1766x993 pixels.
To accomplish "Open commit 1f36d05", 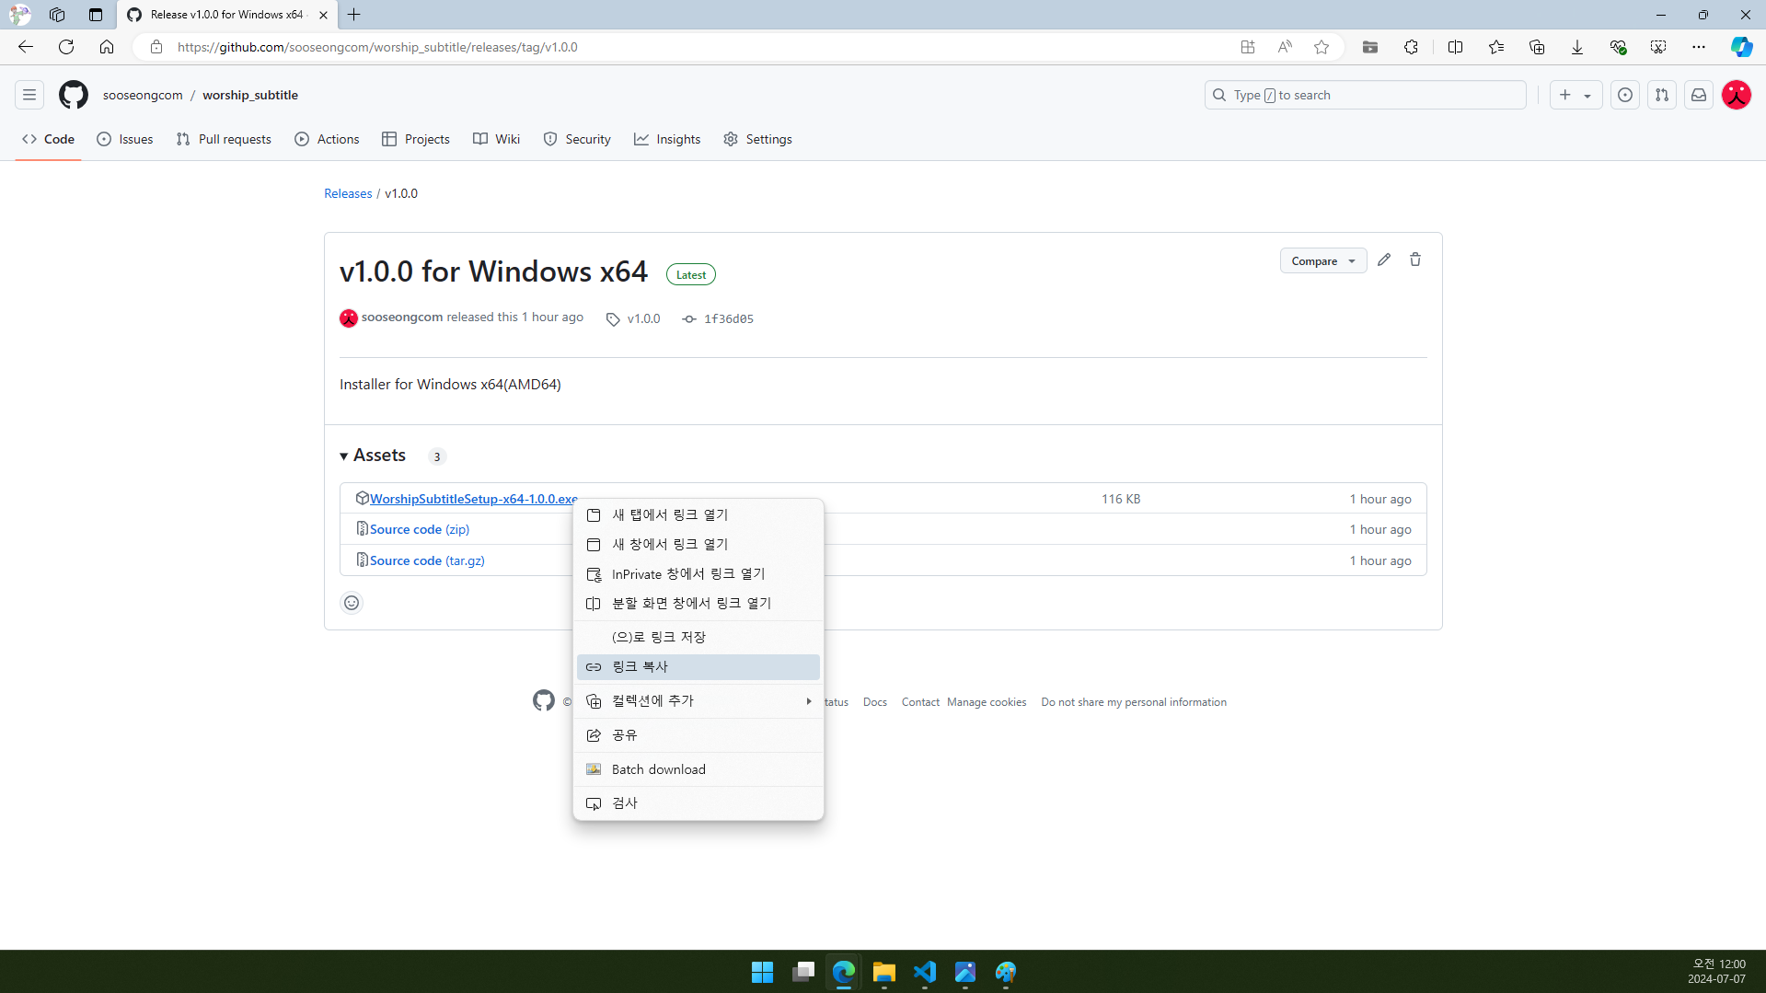I will [718, 318].
